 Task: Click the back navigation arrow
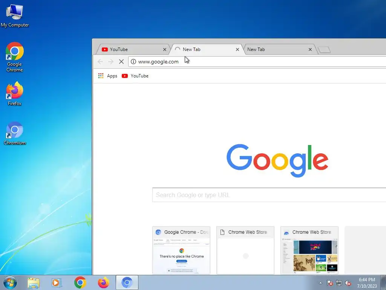(100, 62)
